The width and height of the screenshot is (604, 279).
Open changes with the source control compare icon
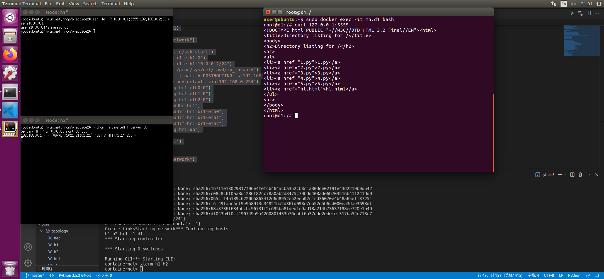tap(580, 13)
